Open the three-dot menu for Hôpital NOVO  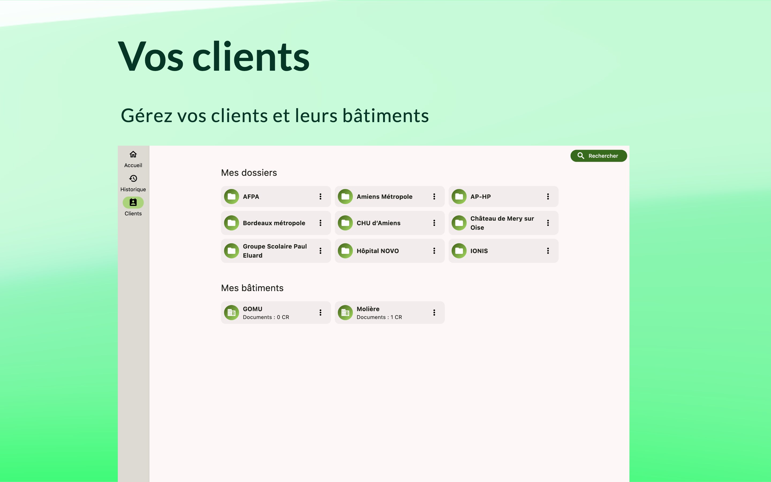(434, 251)
